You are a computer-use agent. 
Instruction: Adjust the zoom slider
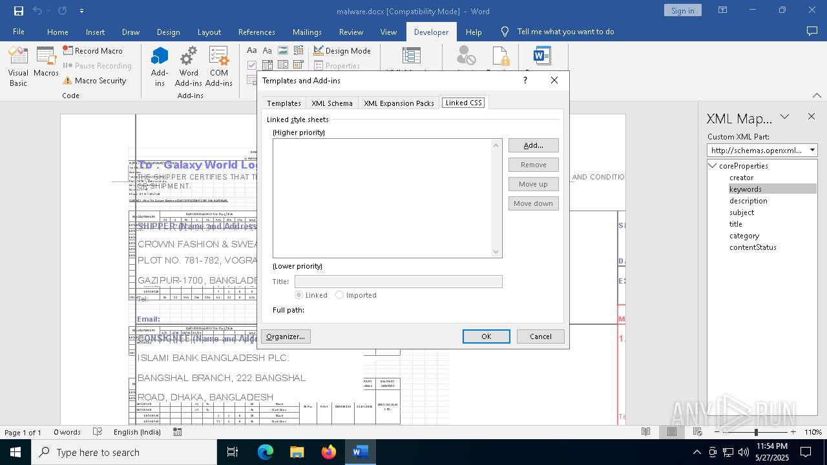[x=756, y=432]
